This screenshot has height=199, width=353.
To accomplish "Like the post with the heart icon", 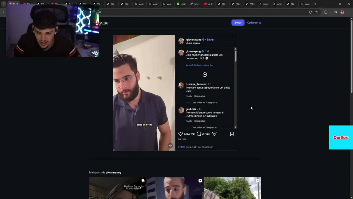I will 180,134.
